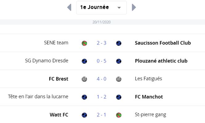The image size is (205, 123).
Task: Go to previous matchday with left arrow
Action: coord(69,7)
